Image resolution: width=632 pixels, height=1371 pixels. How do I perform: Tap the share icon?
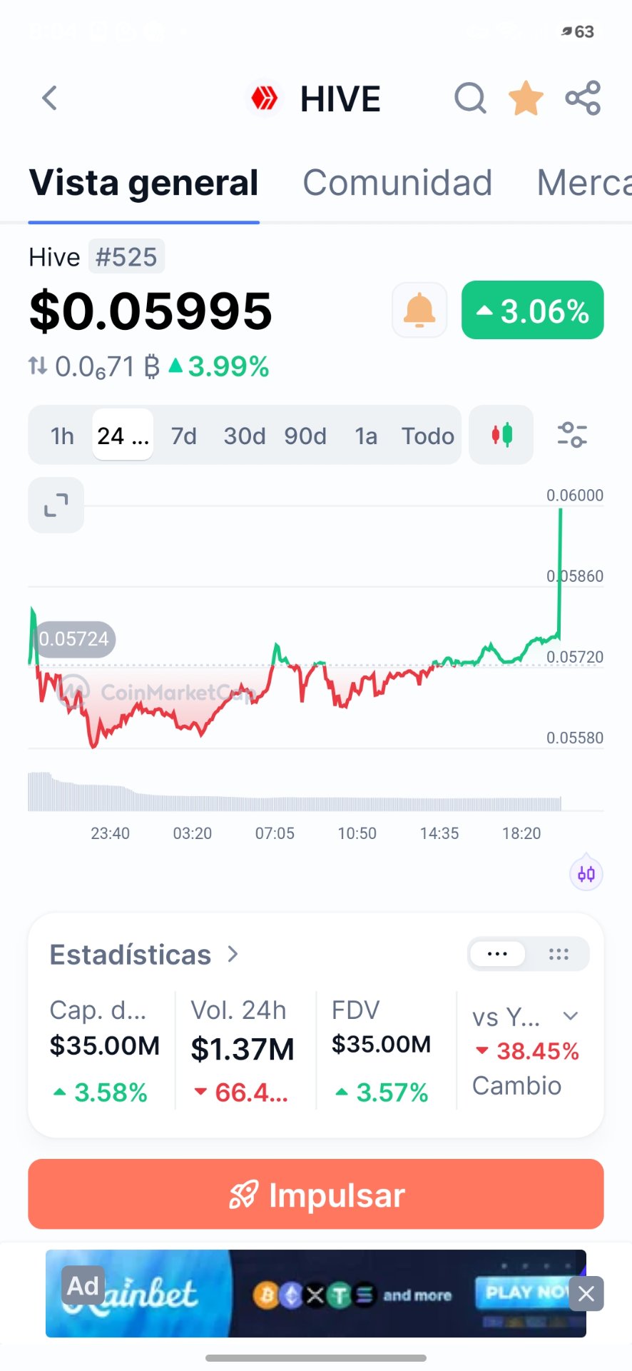tap(583, 98)
